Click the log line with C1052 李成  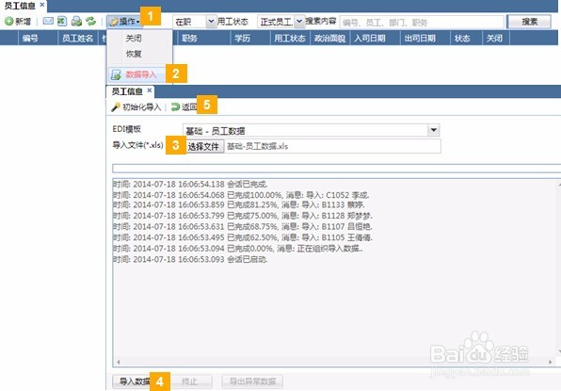241,195
